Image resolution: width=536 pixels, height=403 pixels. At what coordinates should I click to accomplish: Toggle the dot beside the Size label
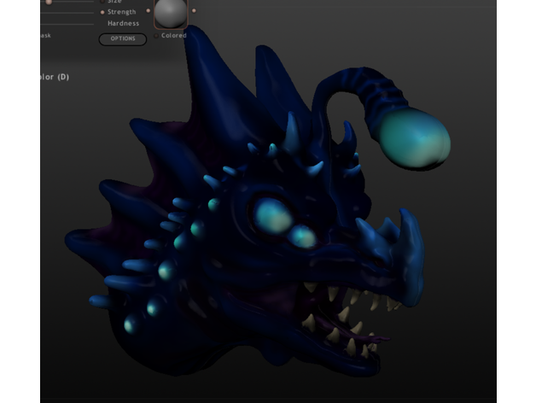[x=102, y=2]
